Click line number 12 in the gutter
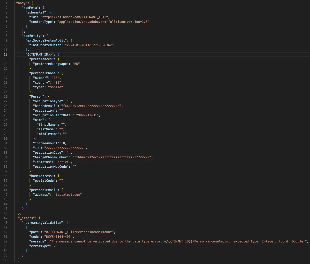 tap(5, 55)
